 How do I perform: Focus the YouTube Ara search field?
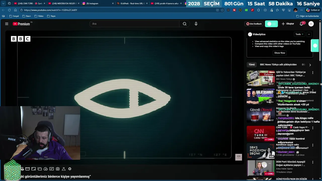pos(134,24)
